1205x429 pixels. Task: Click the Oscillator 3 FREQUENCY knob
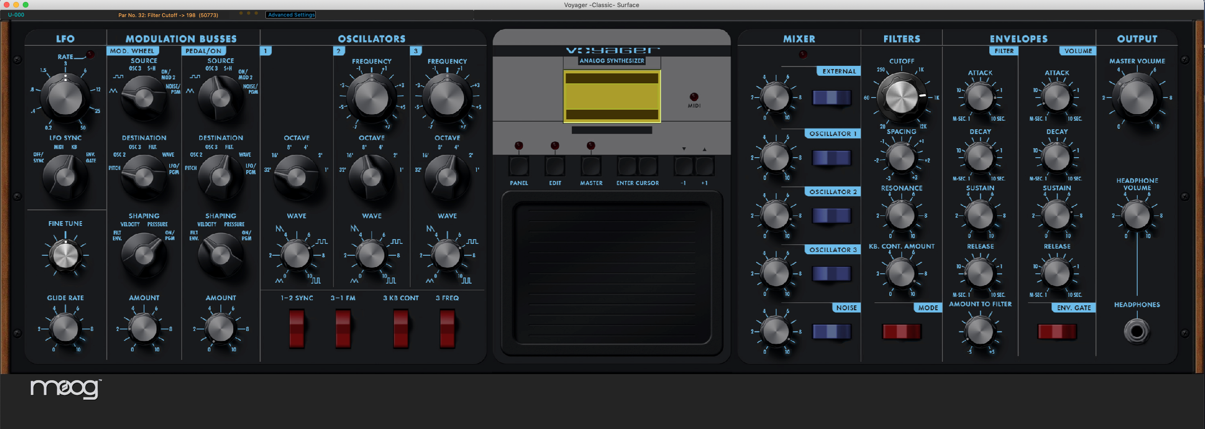447,98
